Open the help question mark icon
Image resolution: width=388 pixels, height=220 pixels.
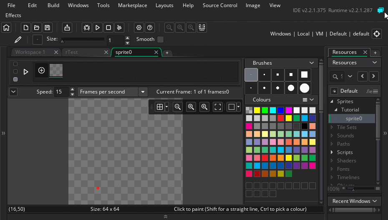pyautogui.click(x=150, y=28)
